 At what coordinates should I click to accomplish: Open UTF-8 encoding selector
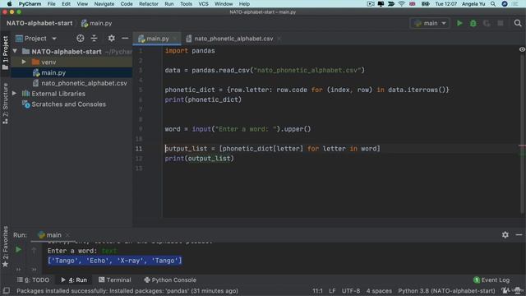click(351, 290)
